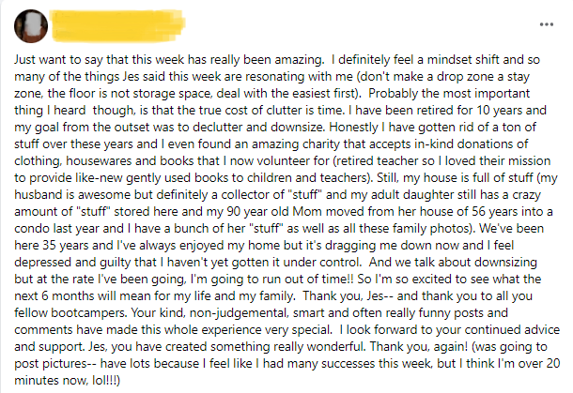Click the poster's blurred profile avatar
The width and height of the screenshot is (573, 393).
[x=31, y=26]
